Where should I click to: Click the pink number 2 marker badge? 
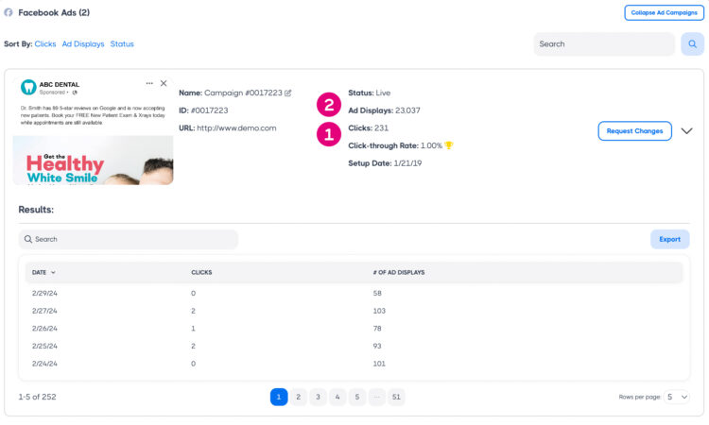(x=328, y=103)
